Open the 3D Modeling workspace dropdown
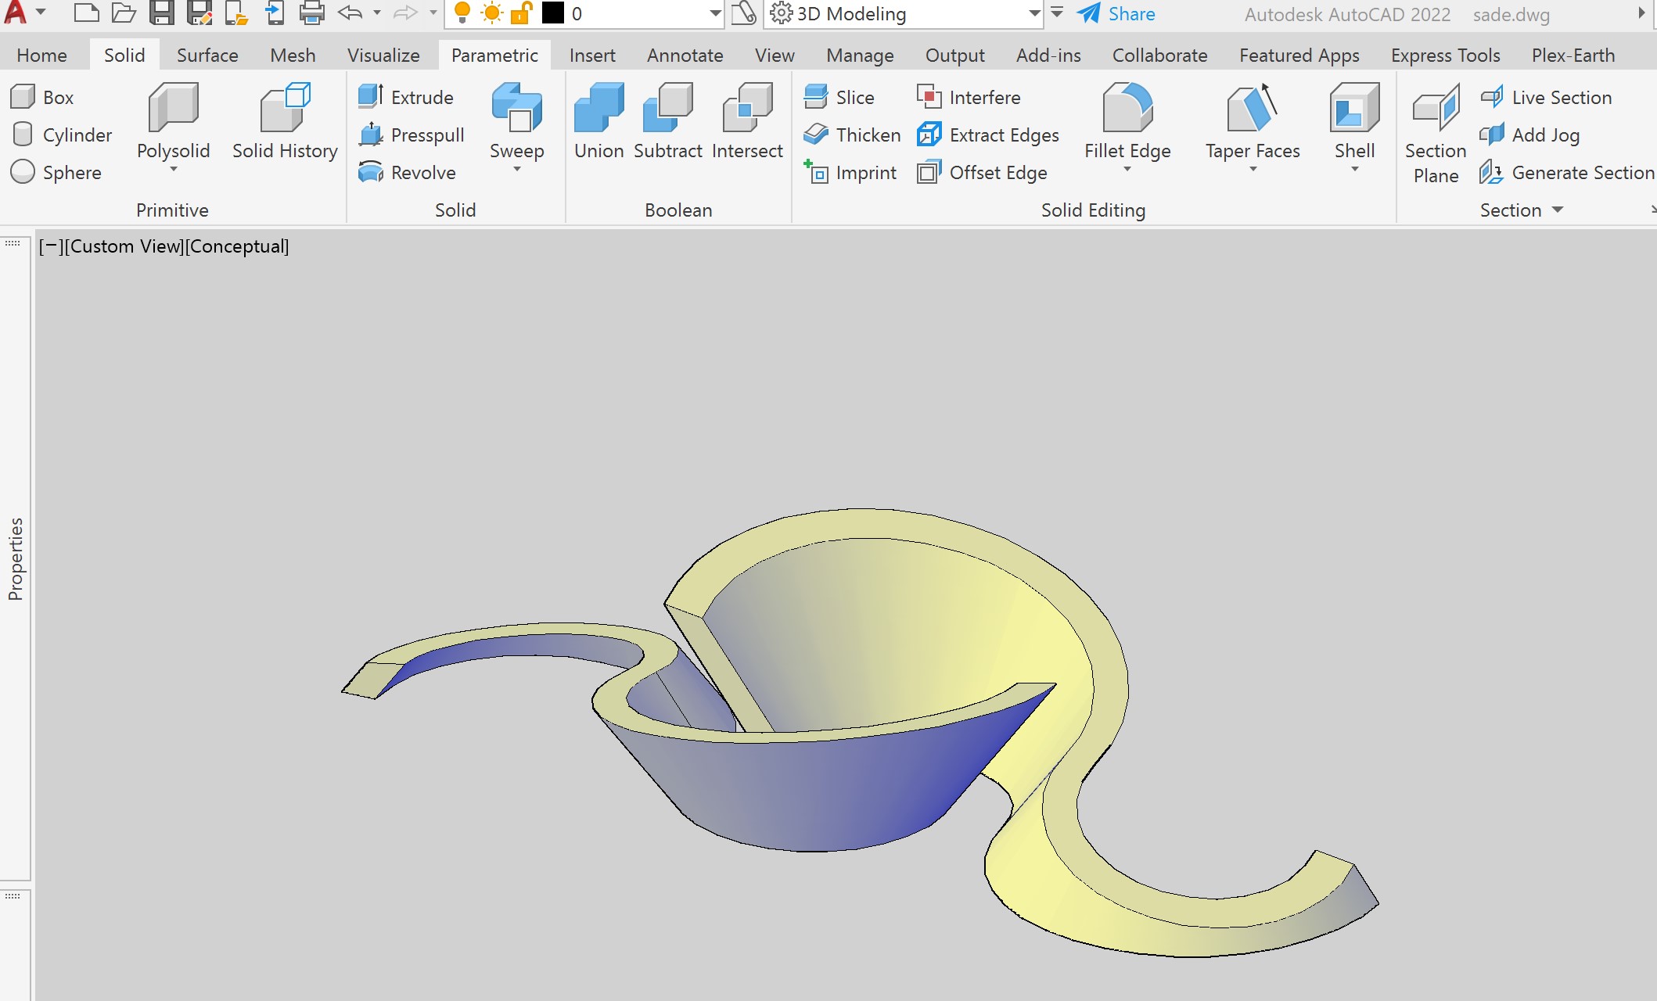The image size is (1657, 1001). 1033,13
